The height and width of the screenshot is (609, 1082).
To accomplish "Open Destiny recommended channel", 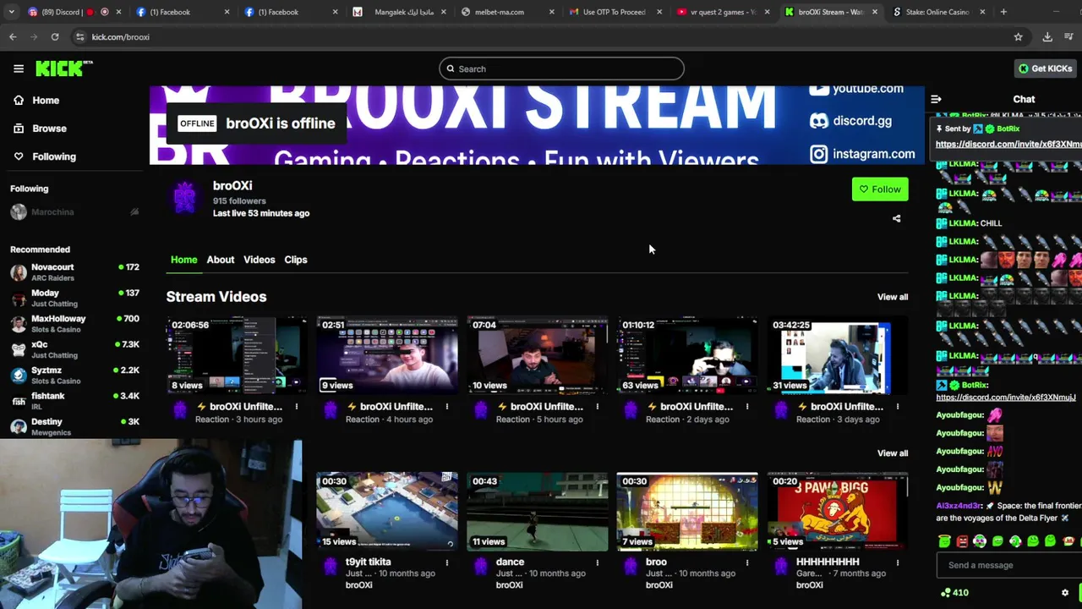I will tap(74, 426).
